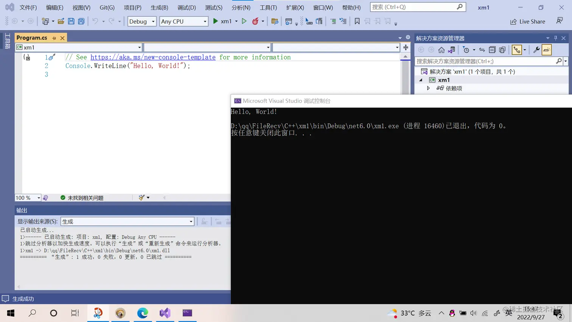Click the IntelliCode suggestions icon near zoom
This screenshot has height=322, width=572.
pos(45,198)
